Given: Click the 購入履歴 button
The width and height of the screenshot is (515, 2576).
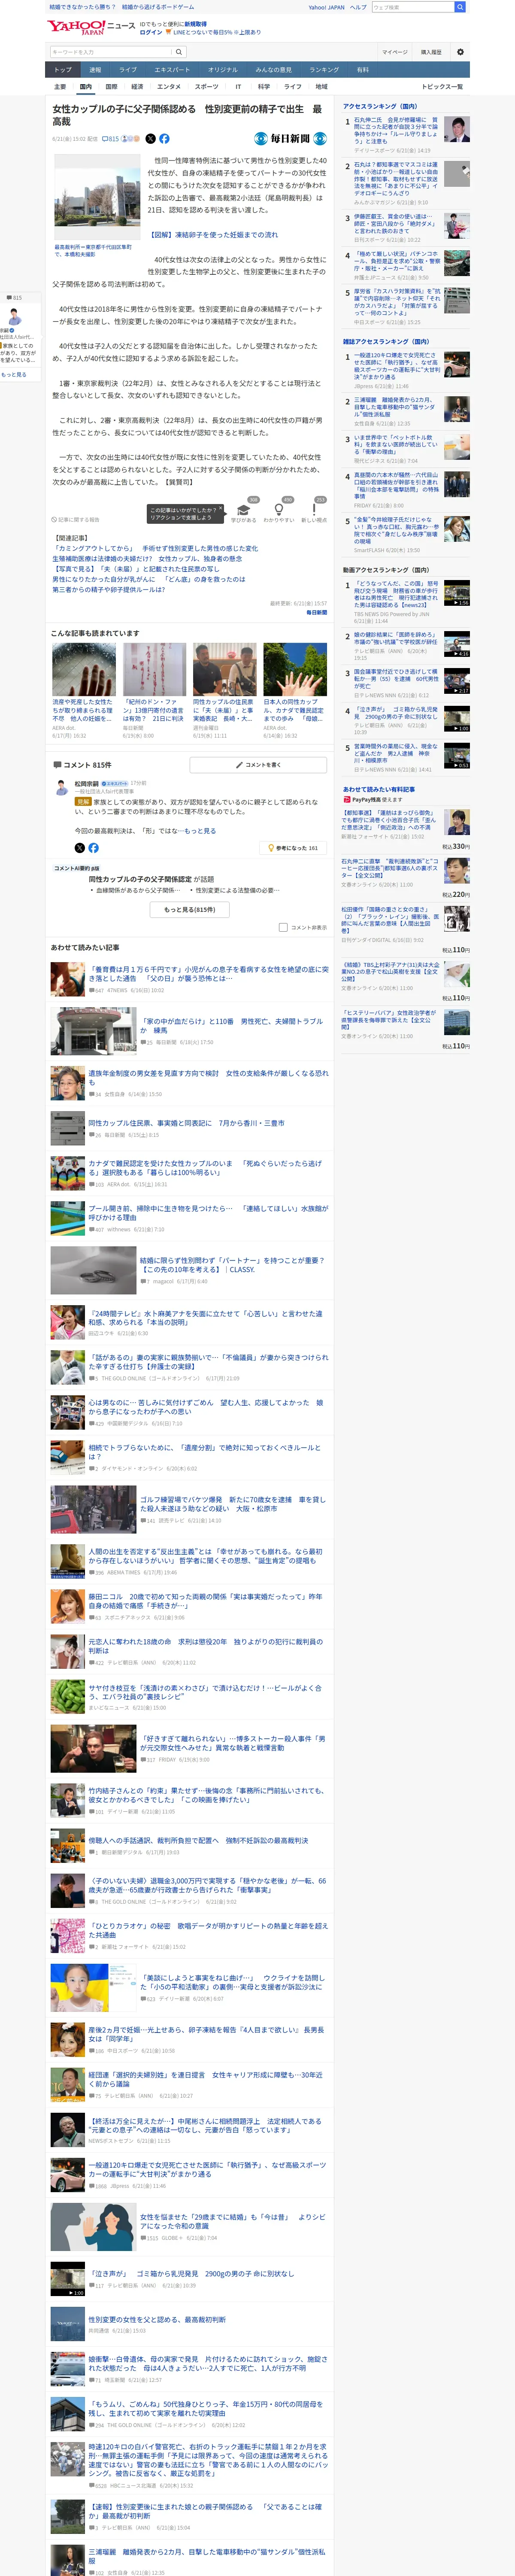Looking at the screenshot, I should click(431, 52).
